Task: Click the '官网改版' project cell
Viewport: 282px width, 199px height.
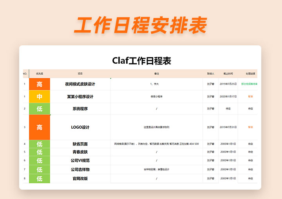Action: 80,179
